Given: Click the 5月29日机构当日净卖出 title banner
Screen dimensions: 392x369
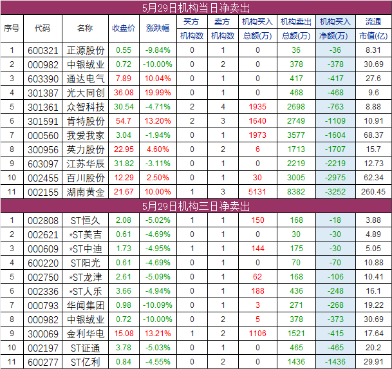Looking at the screenshot, I should pos(196,7).
